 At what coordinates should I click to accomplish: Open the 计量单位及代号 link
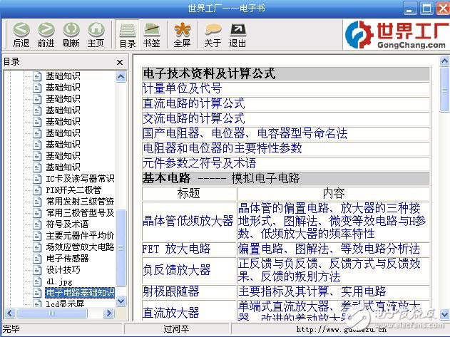point(182,88)
